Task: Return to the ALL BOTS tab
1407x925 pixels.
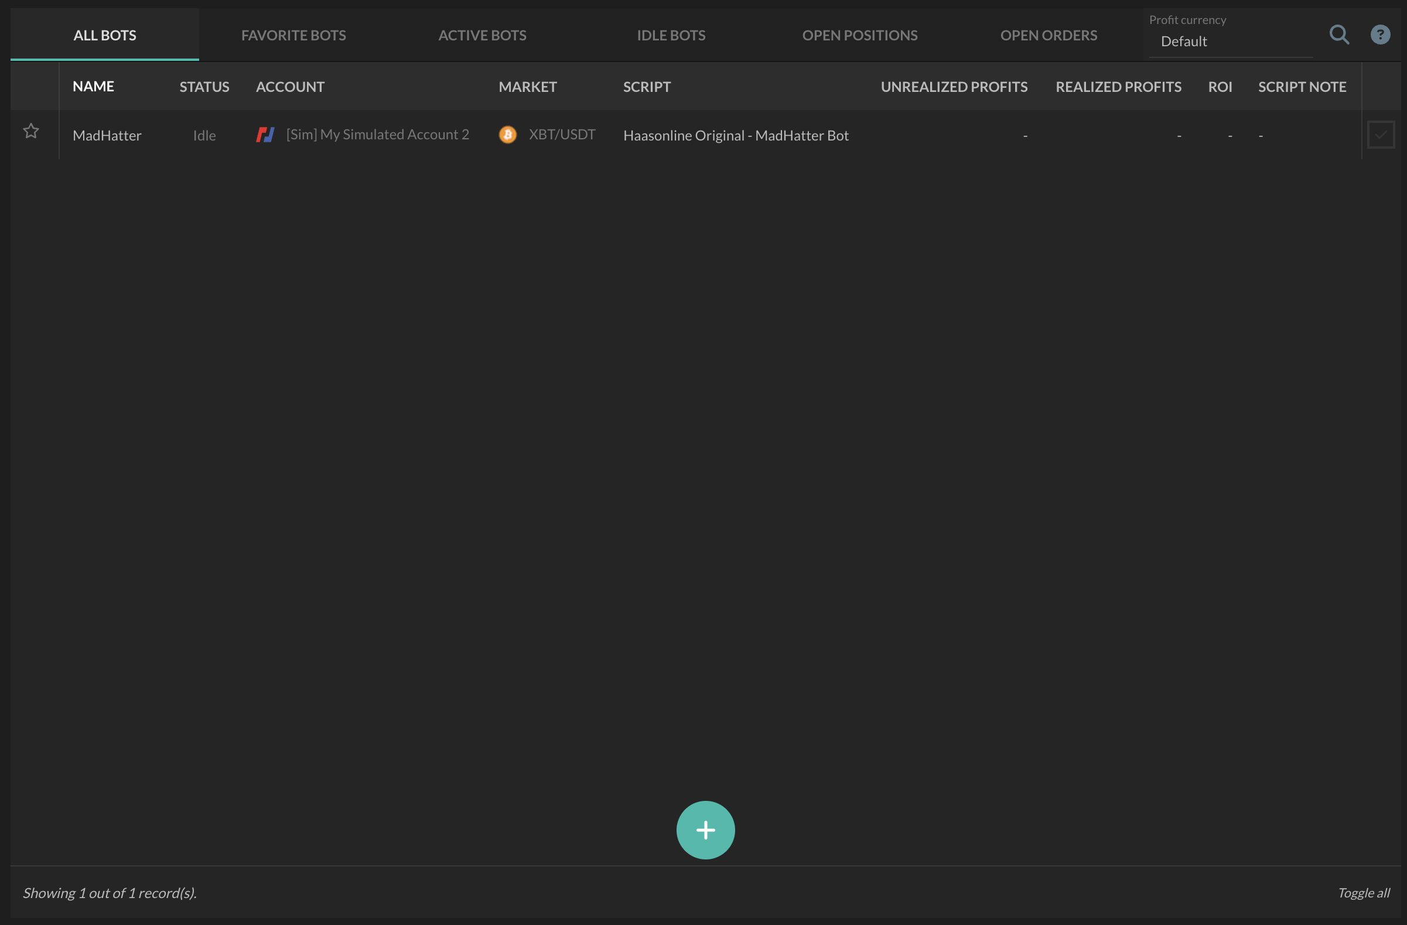Action: pos(104,35)
